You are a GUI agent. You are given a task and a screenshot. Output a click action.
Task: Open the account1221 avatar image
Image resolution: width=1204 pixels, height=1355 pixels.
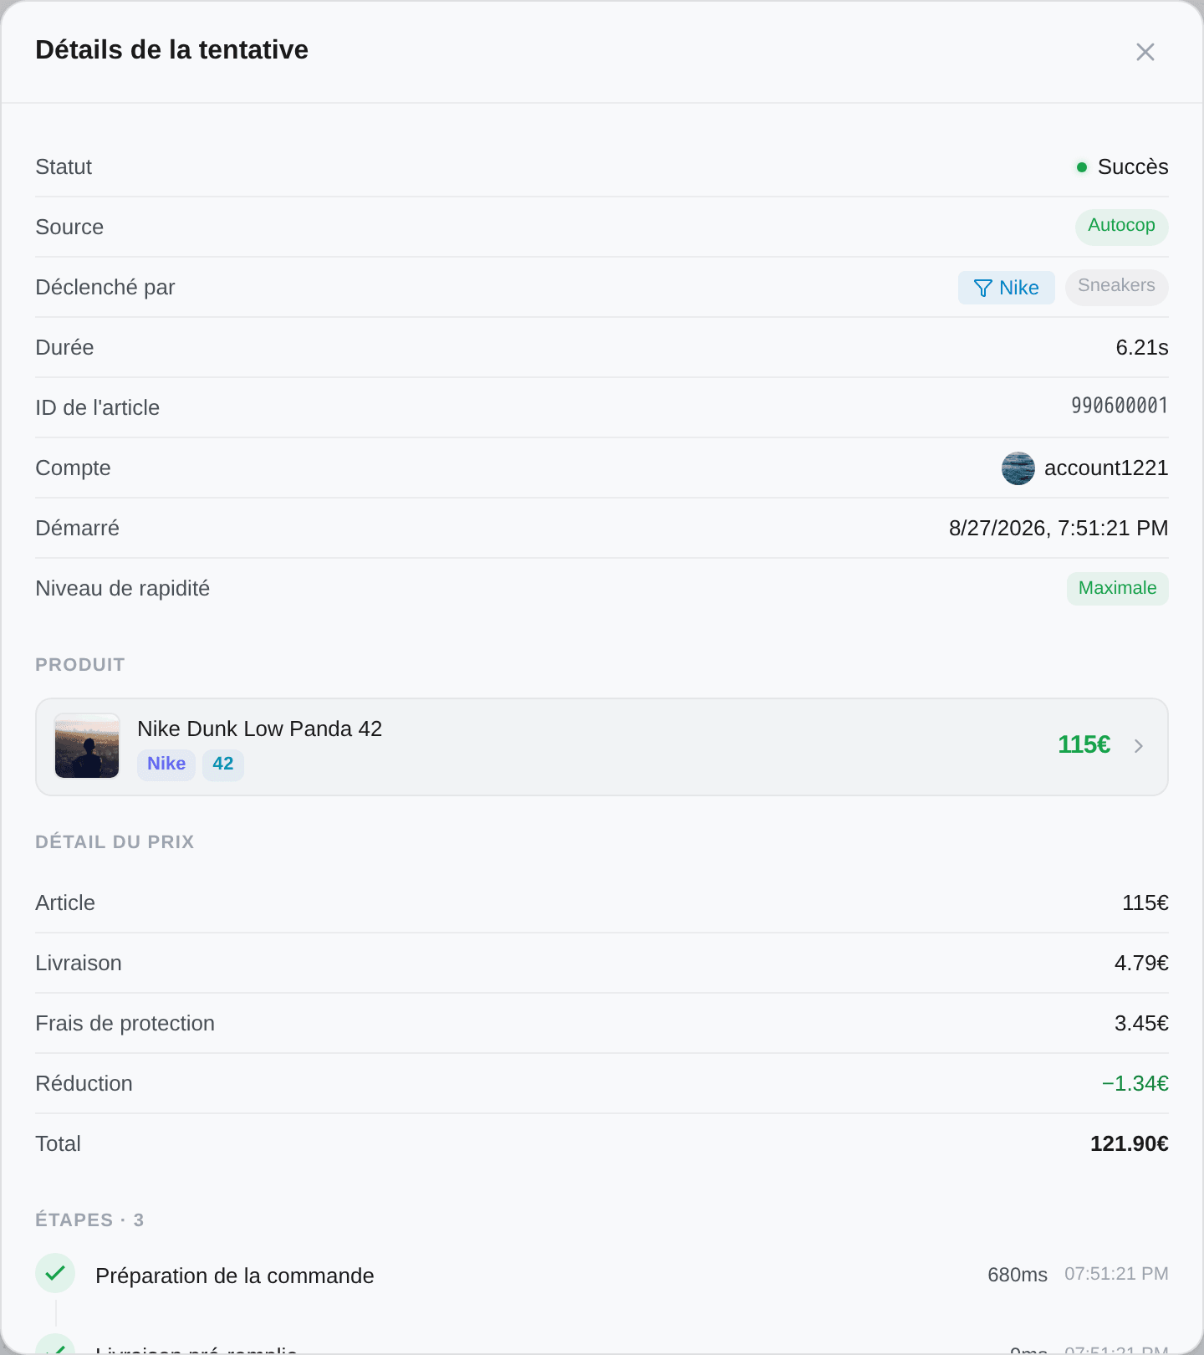click(x=1018, y=468)
